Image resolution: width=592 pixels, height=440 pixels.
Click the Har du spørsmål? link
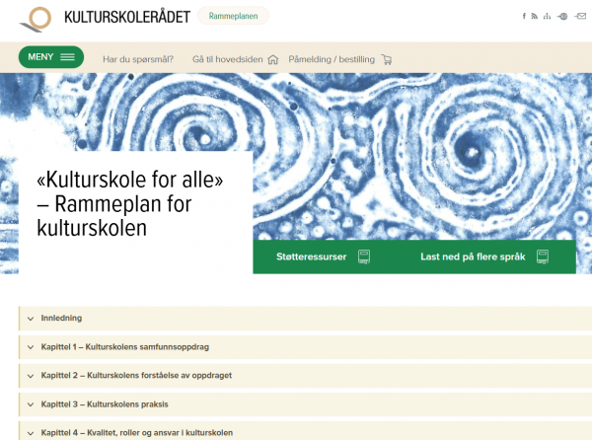click(x=138, y=58)
